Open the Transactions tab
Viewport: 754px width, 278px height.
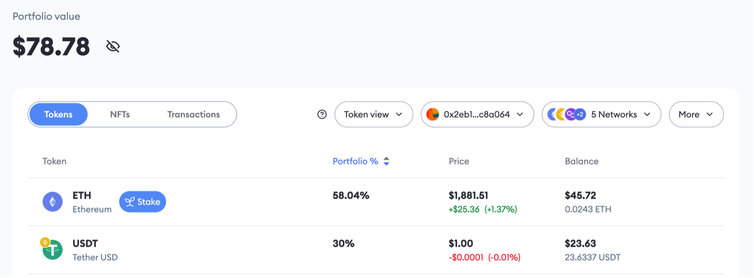(x=194, y=114)
